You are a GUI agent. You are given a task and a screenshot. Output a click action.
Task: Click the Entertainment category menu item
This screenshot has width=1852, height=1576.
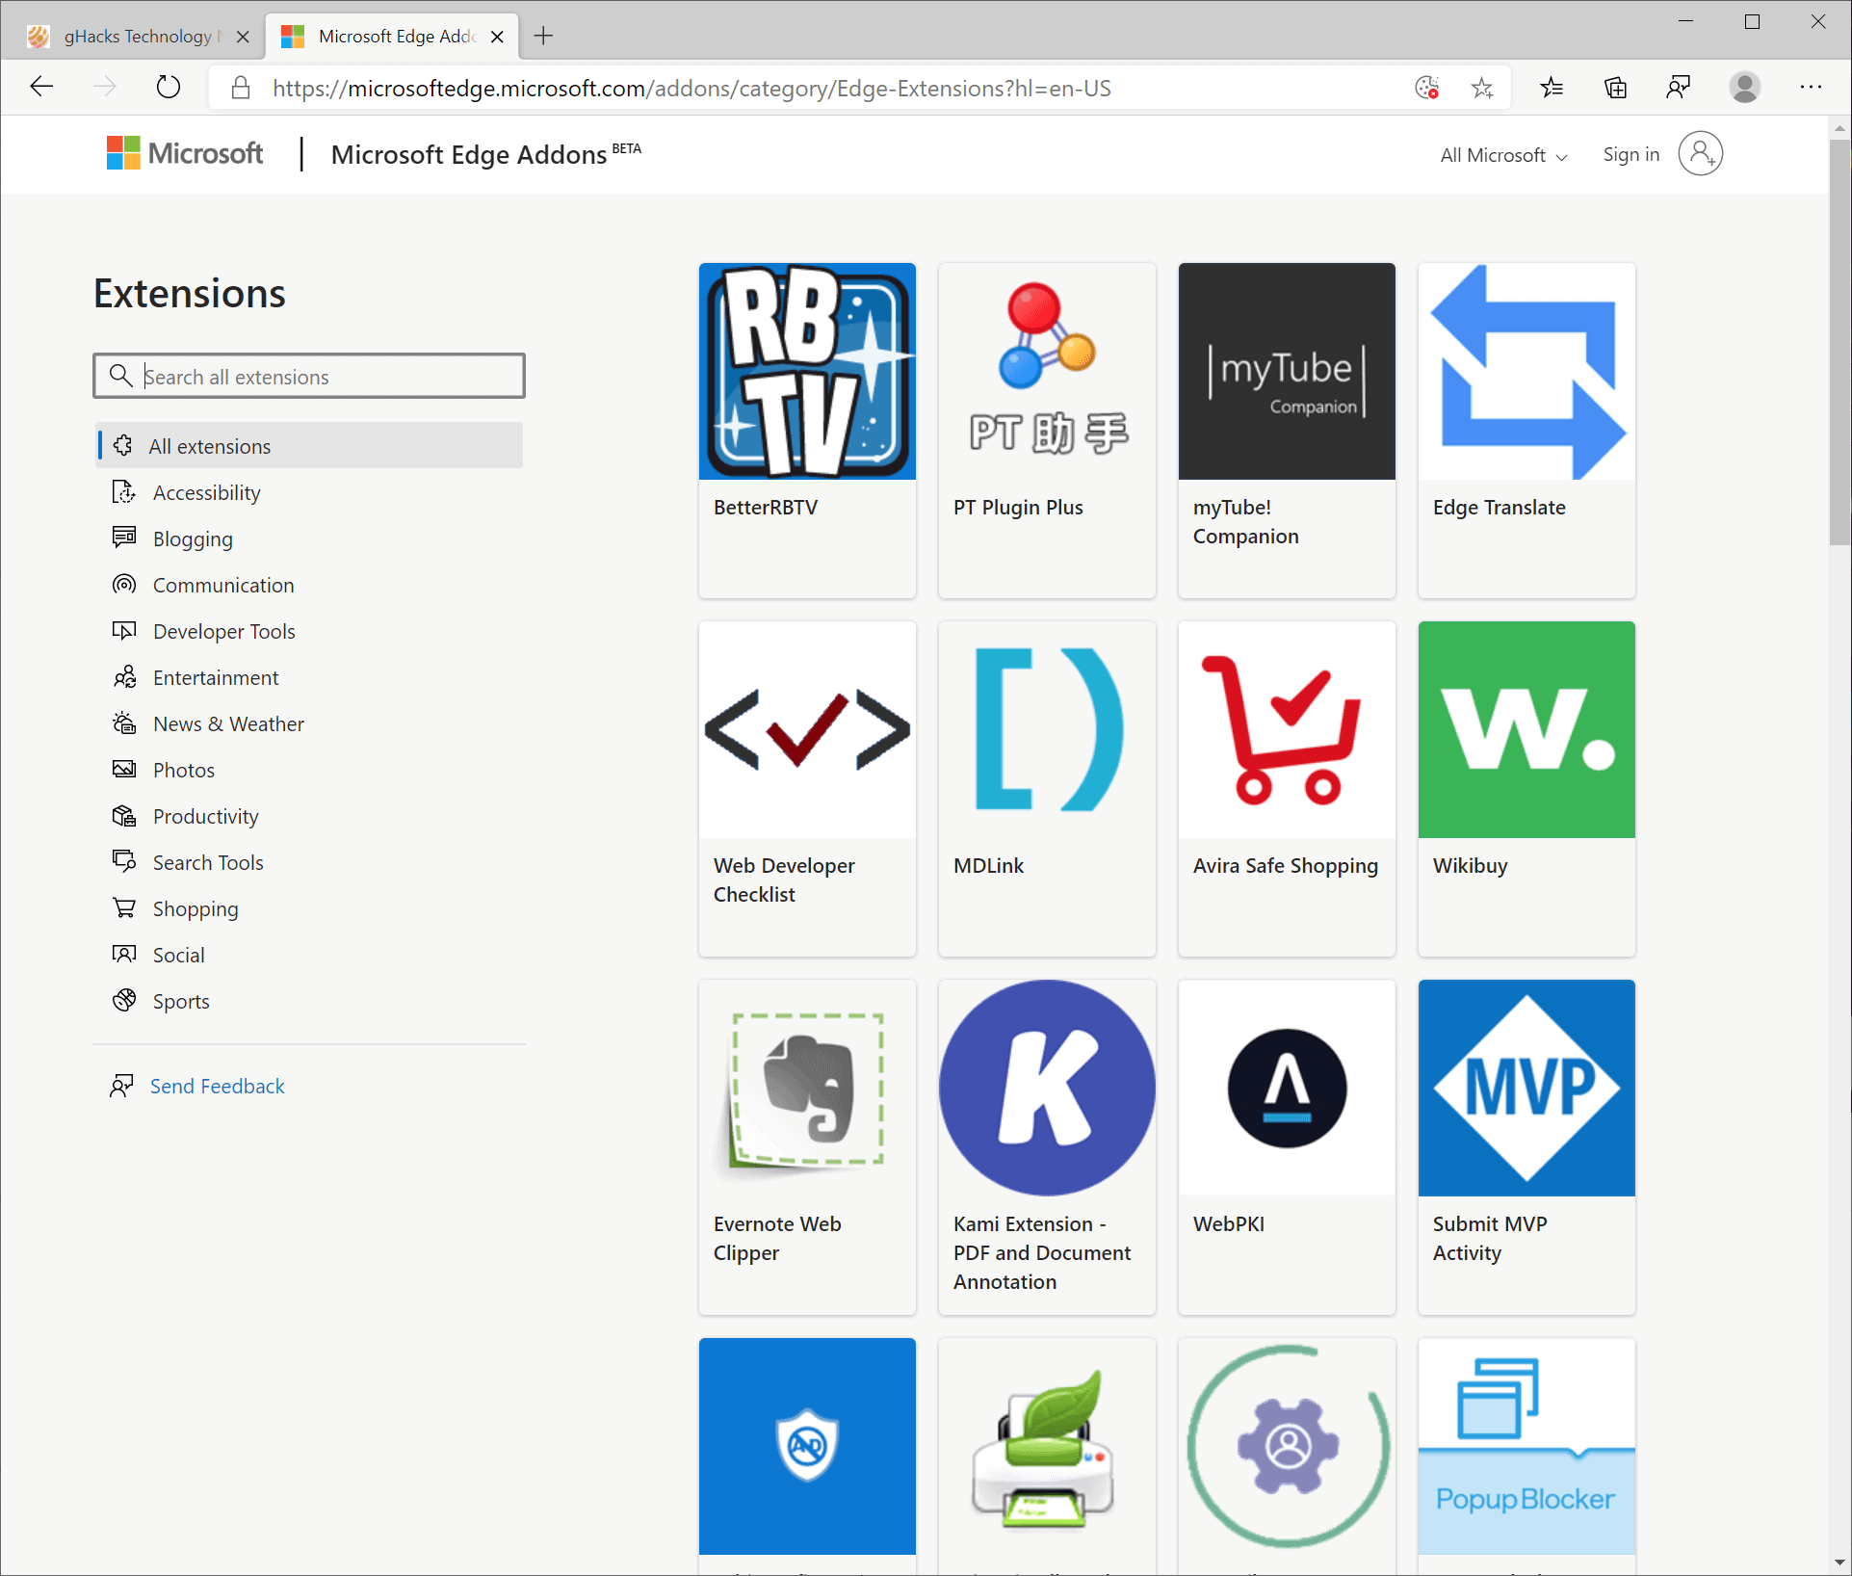tap(216, 677)
